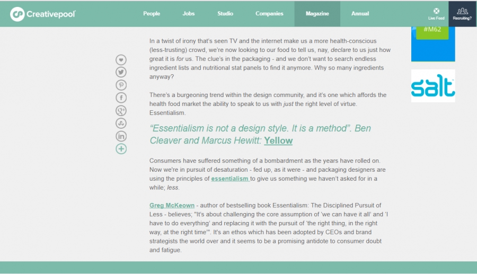Click the salt logo thumbnail
The height and width of the screenshot is (274, 477).
(x=433, y=86)
